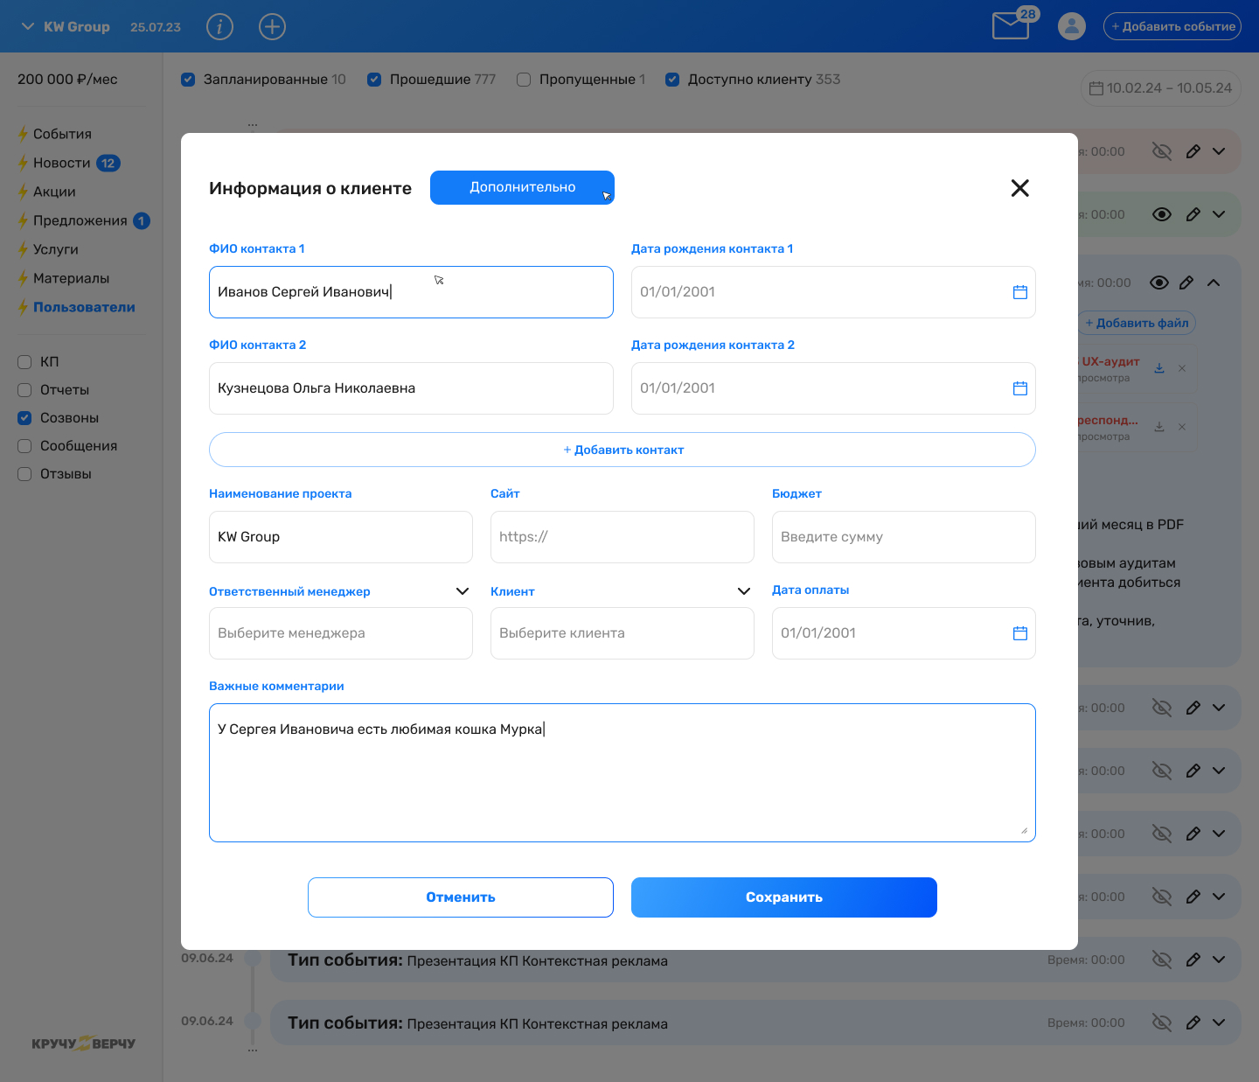Viewport: 1259px width, 1082px height.
Task: Open calendar for contact 2 birth date
Action: (x=1020, y=388)
